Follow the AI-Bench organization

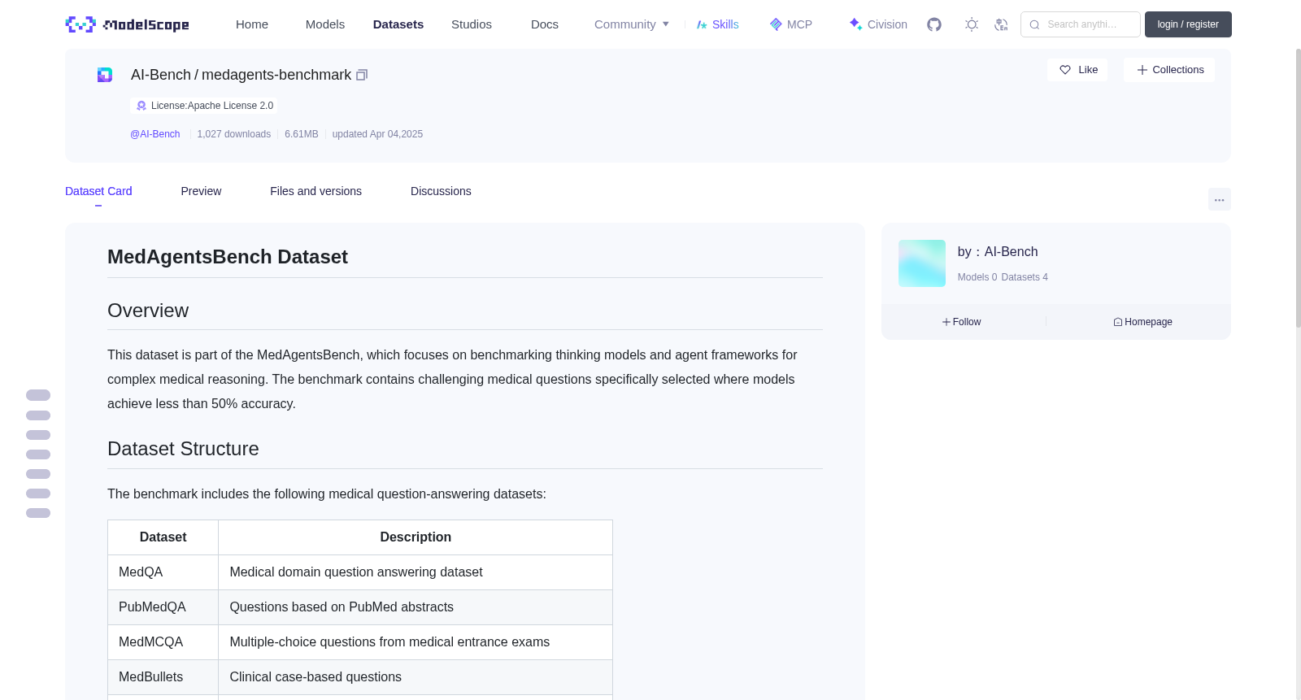pos(961,322)
